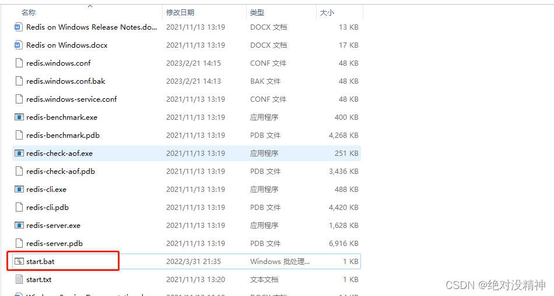Image resolution: width=554 pixels, height=296 pixels.
Task: Select the redis.windows.conf.bak file icon
Action: (x=19, y=81)
